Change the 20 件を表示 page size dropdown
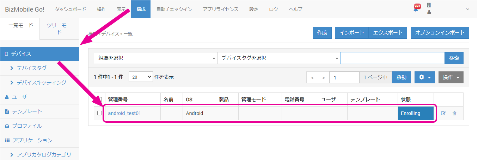This screenshot has width=478, height=160. (x=141, y=77)
